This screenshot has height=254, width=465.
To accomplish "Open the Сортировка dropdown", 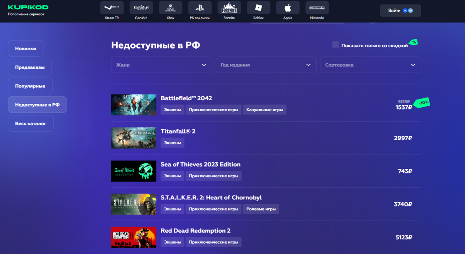I will [370, 65].
